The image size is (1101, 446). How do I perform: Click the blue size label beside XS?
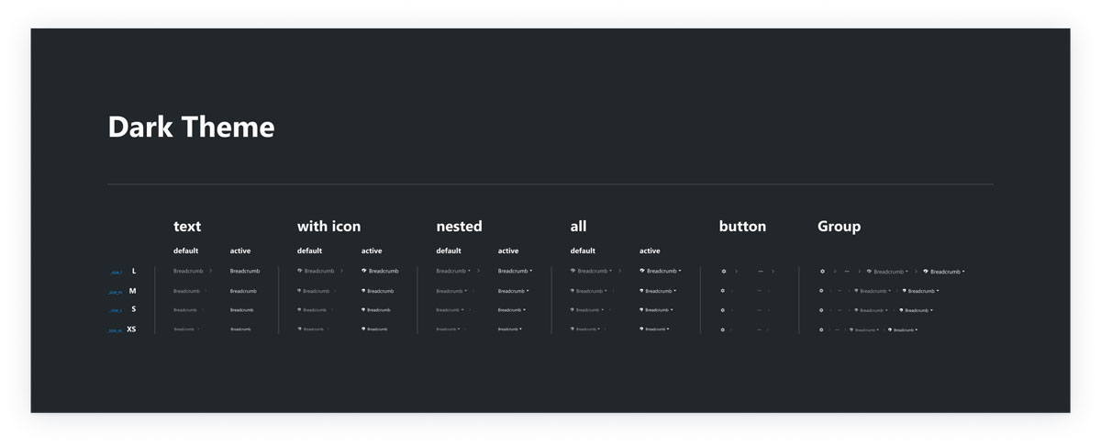(115, 330)
